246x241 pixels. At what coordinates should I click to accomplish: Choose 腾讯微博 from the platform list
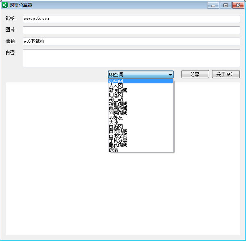point(141,145)
